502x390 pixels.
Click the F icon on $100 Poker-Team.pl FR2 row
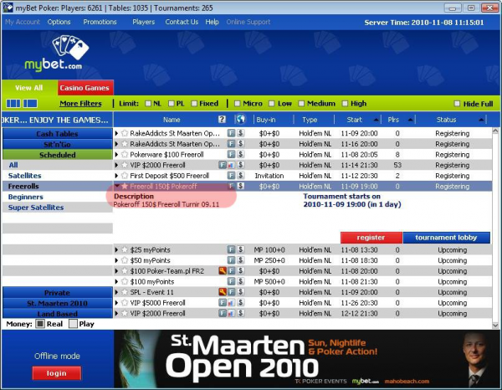pos(231,271)
